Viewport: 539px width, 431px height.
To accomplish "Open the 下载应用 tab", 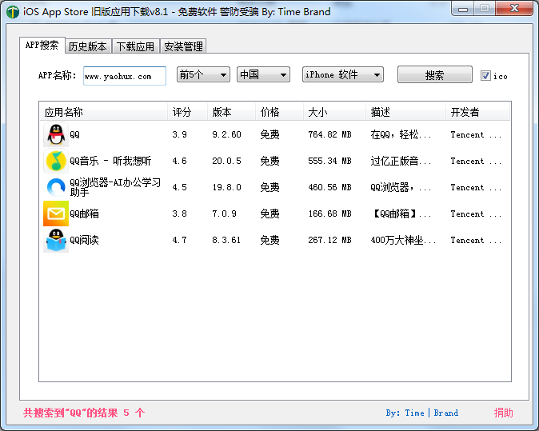I will [x=135, y=46].
